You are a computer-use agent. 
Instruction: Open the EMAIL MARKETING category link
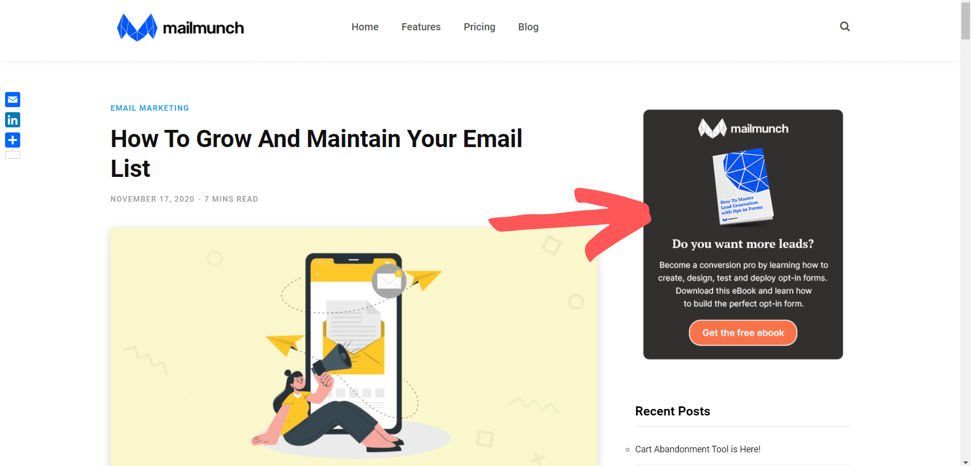point(150,108)
